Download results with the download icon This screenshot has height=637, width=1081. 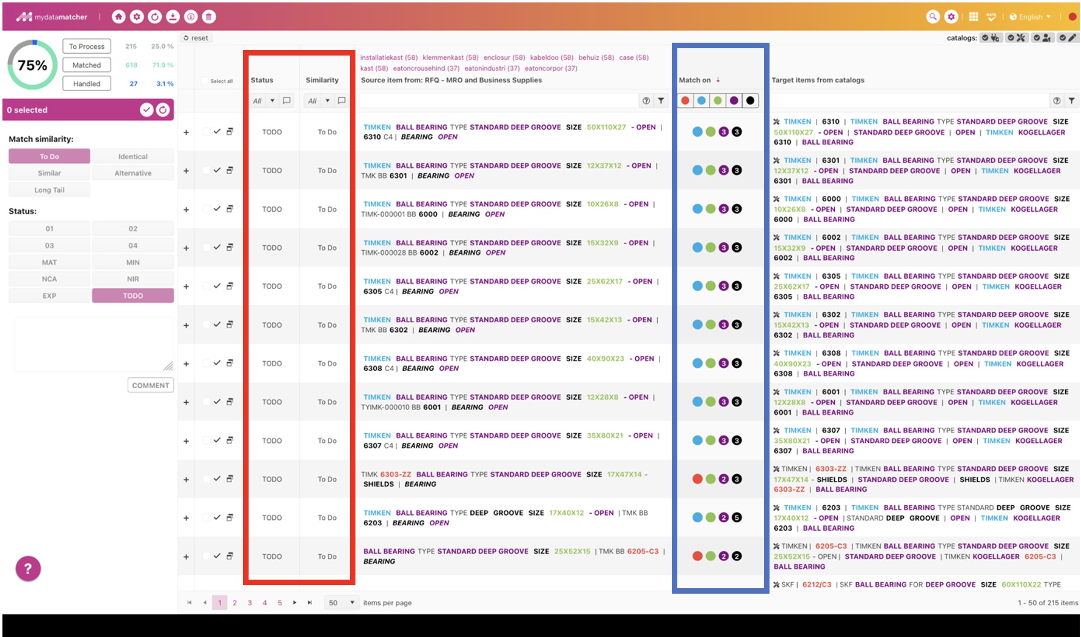point(173,17)
